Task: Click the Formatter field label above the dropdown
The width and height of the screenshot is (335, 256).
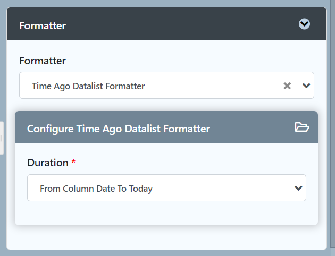Action: 43,61
